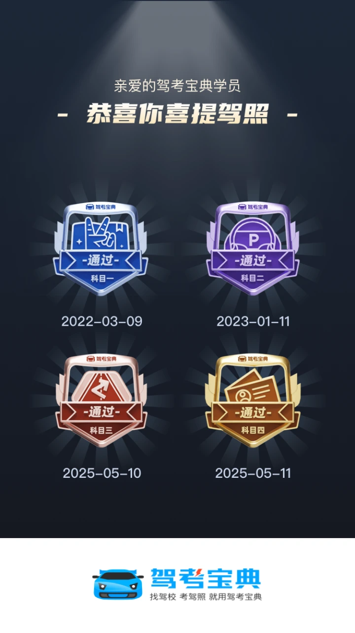The height and width of the screenshot is (633, 355).
Task: Tap the blue 科目一 passed badge
Action: tap(102, 249)
